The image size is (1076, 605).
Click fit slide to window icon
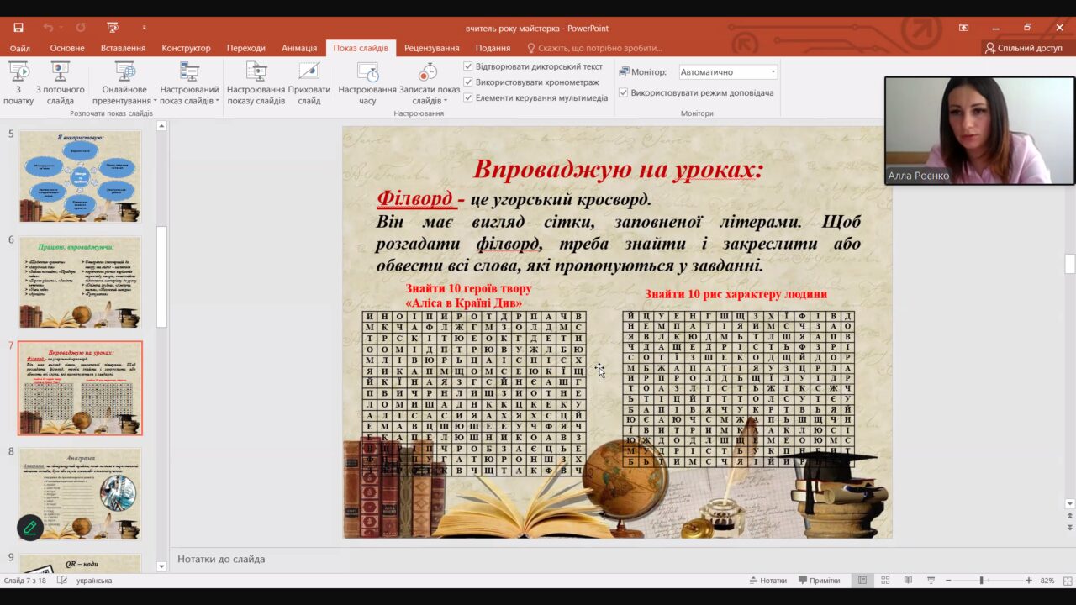(1066, 581)
